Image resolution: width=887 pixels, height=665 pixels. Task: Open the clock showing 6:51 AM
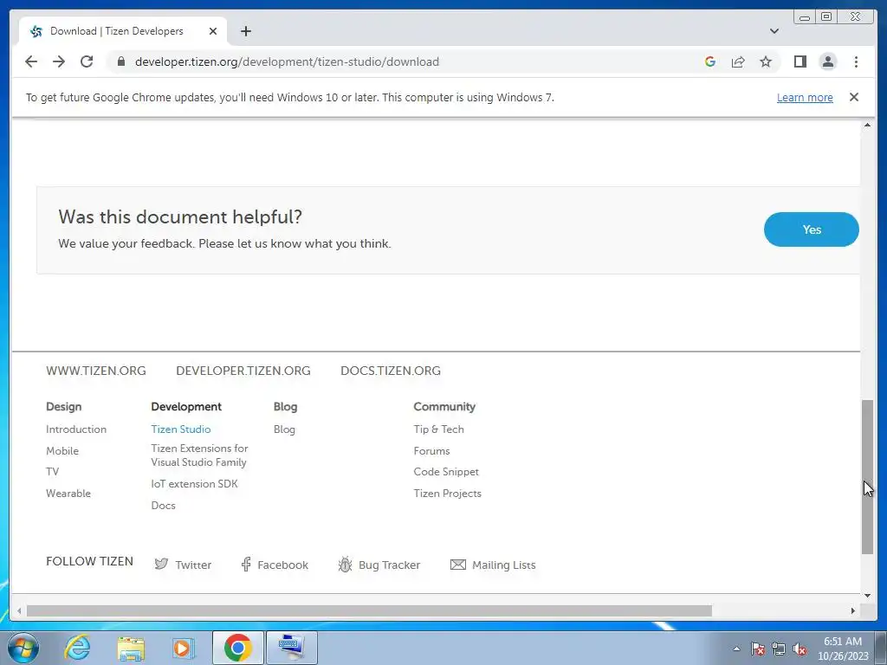point(842,649)
